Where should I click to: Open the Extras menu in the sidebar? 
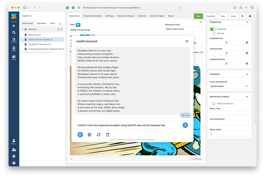pyautogui.click(x=14, y=58)
